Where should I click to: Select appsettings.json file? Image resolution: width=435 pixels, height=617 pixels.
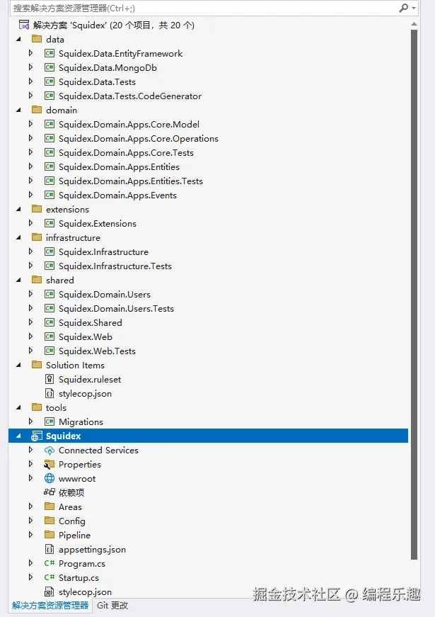(92, 549)
